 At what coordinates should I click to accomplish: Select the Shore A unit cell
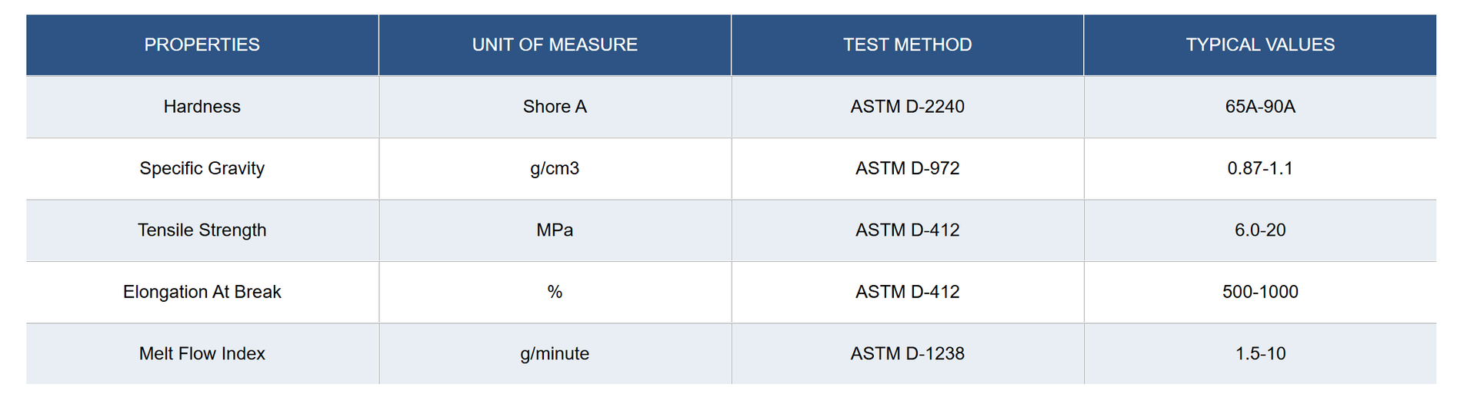[555, 107]
